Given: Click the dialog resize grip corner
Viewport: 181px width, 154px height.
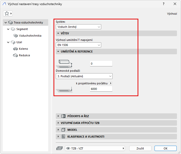Looking at the screenshot, I should pyautogui.click(x=179, y=152).
